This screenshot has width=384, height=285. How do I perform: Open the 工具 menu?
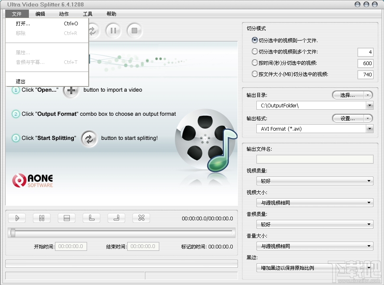tap(87, 13)
